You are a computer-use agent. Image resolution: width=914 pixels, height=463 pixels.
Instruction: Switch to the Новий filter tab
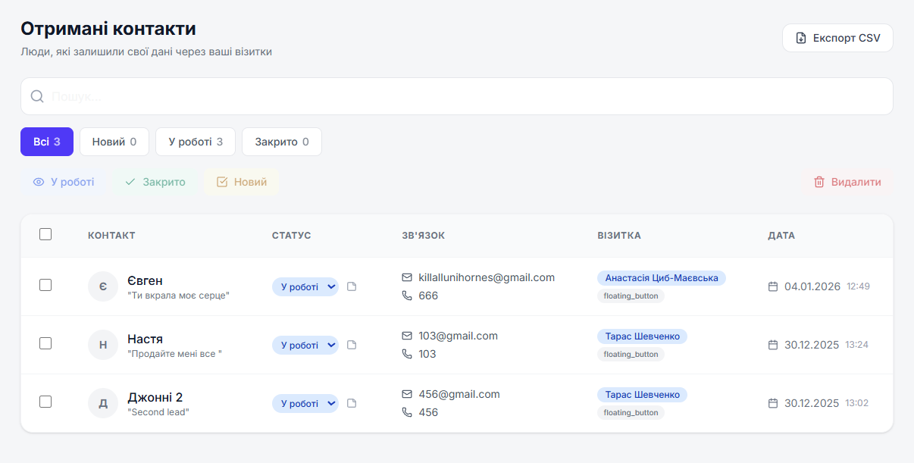click(x=114, y=142)
